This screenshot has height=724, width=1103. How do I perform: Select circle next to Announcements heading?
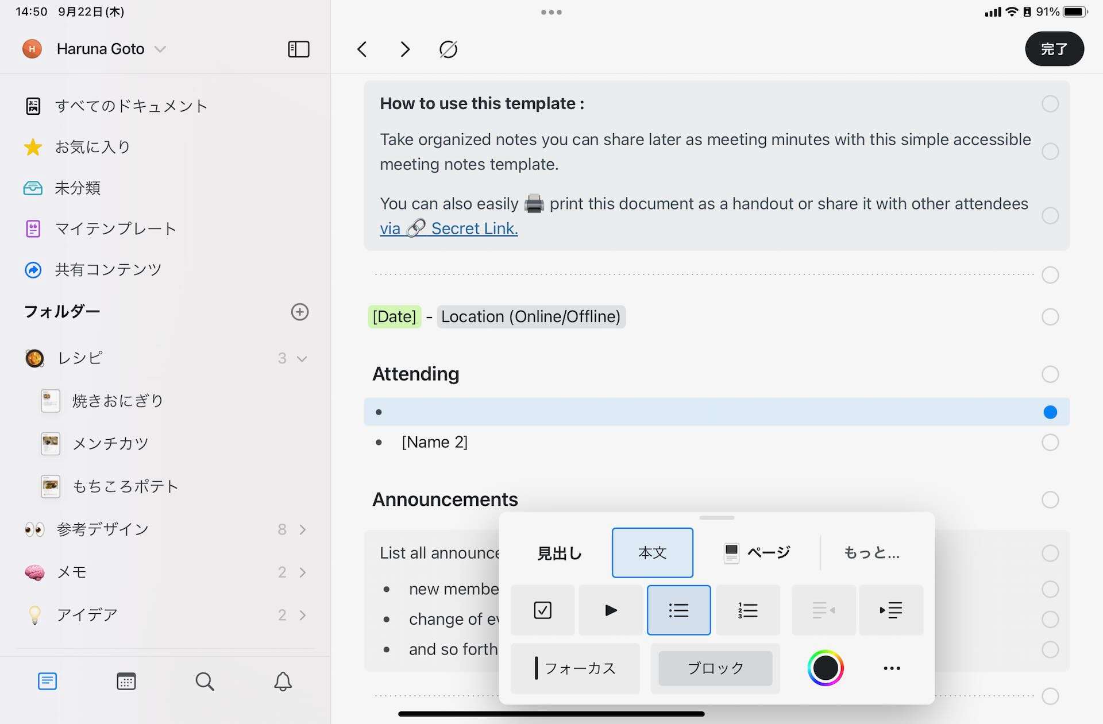coord(1050,500)
